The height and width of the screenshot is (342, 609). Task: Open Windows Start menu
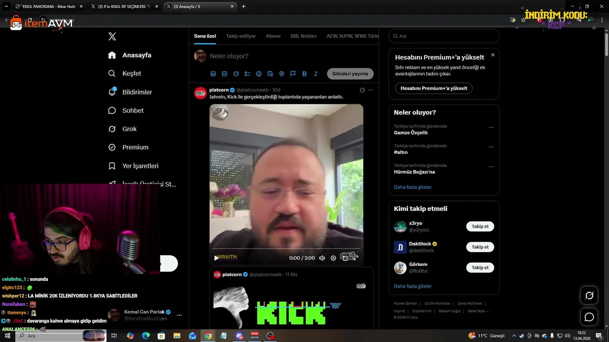click(x=8, y=336)
